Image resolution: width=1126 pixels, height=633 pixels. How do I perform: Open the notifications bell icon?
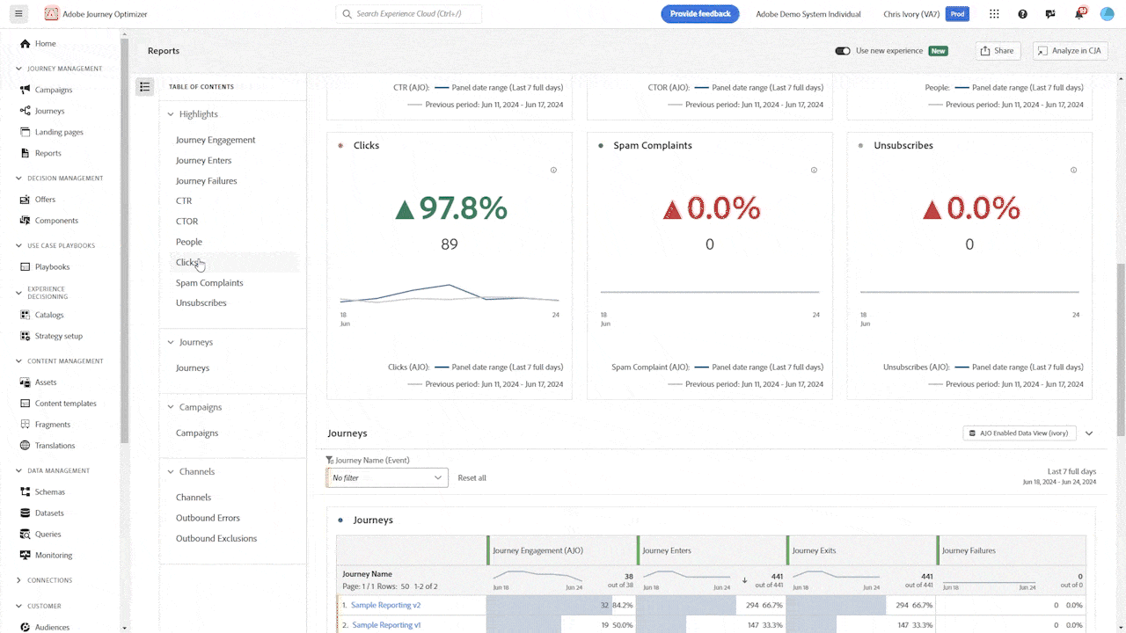[x=1078, y=14]
